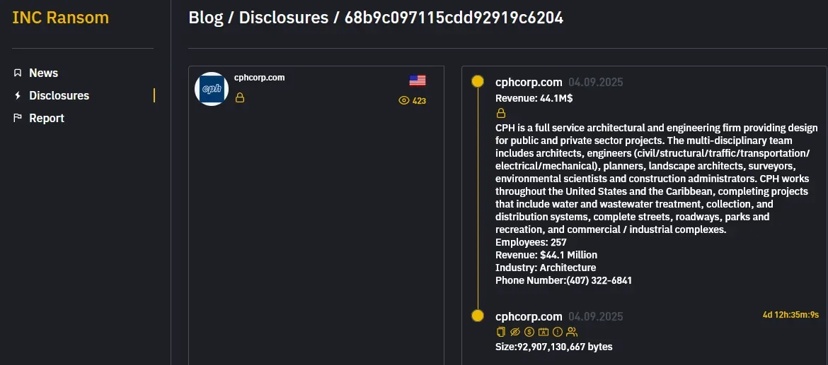Click the documents copy icon
The height and width of the screenshot is (365, 828).
501,332
